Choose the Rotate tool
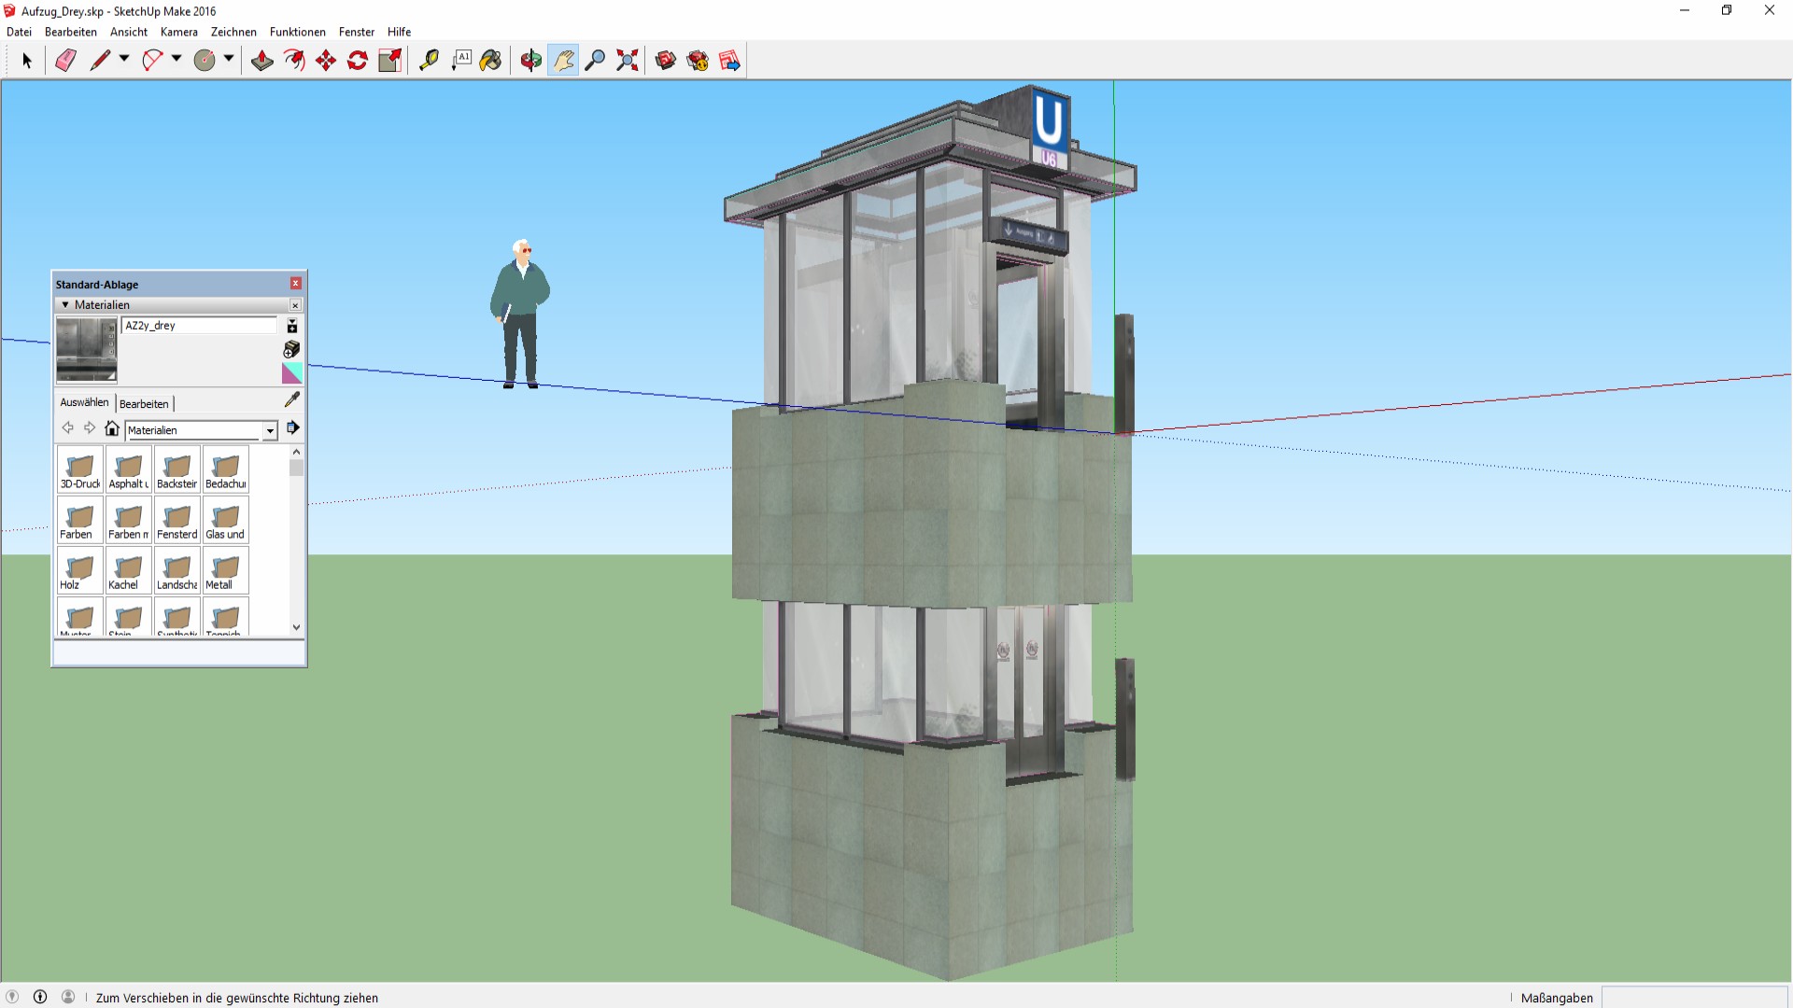The width and height of the screenshot is (1793, 1008). (x=358, y=61)
